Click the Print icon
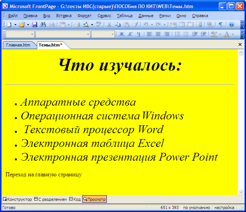Viewport: 246px width, 212px height. coord(77,25)
